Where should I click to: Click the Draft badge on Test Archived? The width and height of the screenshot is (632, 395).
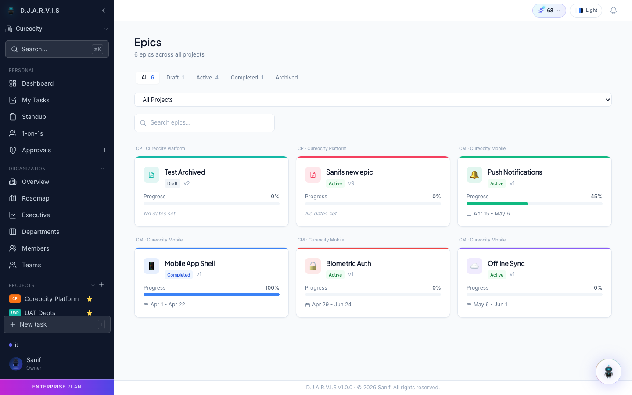[172, 183]
